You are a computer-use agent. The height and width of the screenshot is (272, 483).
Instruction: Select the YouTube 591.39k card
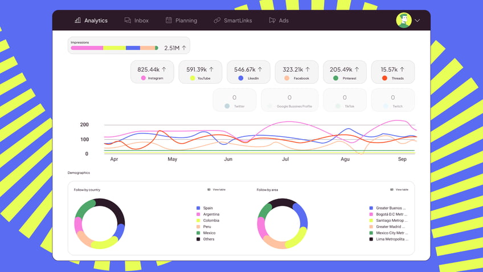[200, 72]
